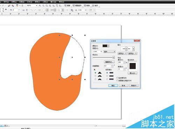The image size is (175, 129).
Task: Open the 窗口 (Window) menu
Action: tap(53, 2)
